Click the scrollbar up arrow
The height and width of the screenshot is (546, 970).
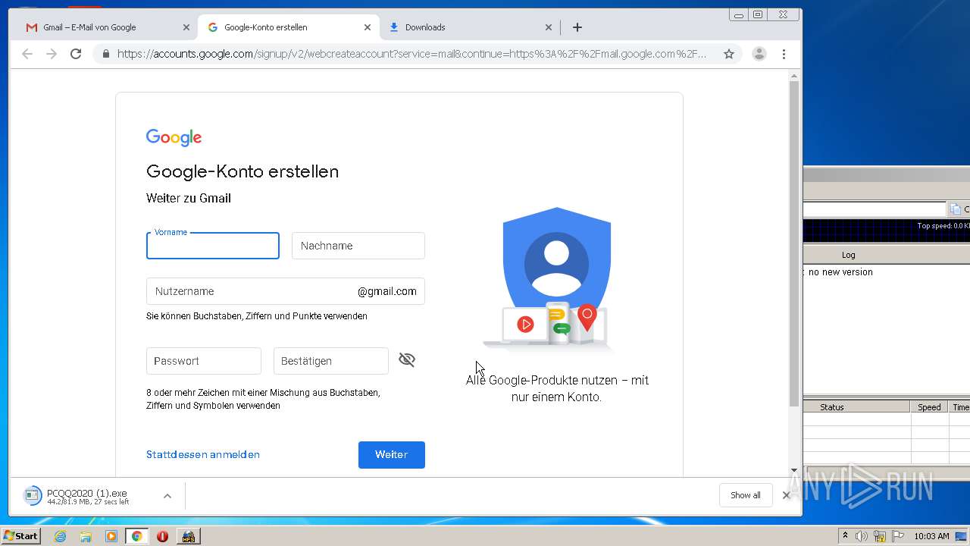point(794,76)
